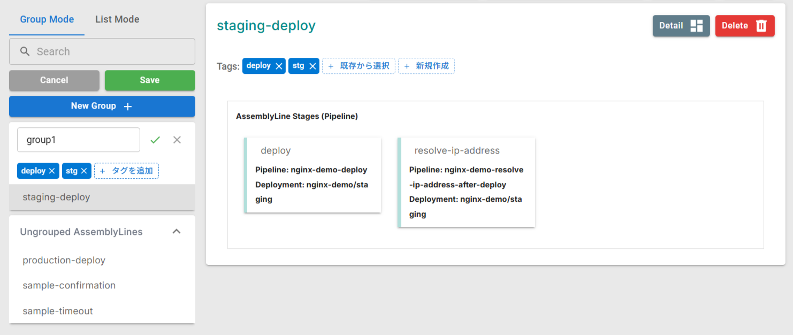
Task: Click the trash icon to delete staging-deploy
Action: [x=762, y=25]
